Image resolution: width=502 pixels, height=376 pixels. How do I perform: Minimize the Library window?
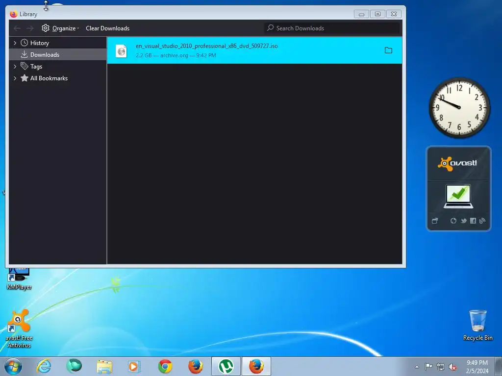coord(361,14)
